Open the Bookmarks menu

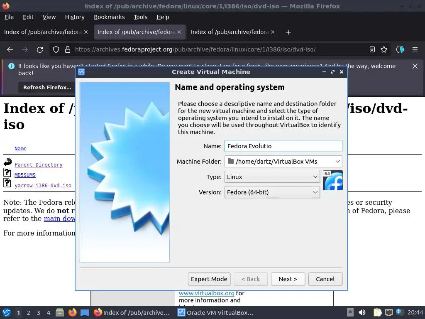pyautogui.click(x=109, y=17)
